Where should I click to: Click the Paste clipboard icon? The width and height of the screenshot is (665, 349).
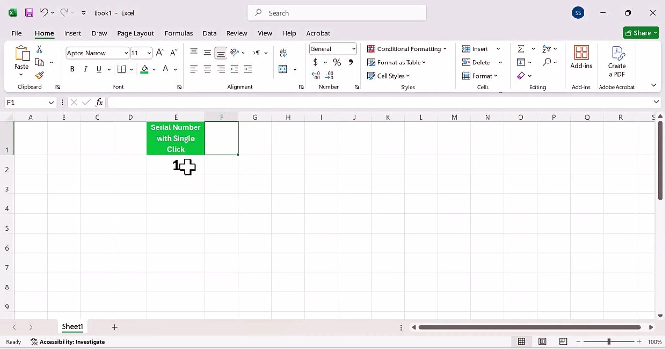coord(21,53)
